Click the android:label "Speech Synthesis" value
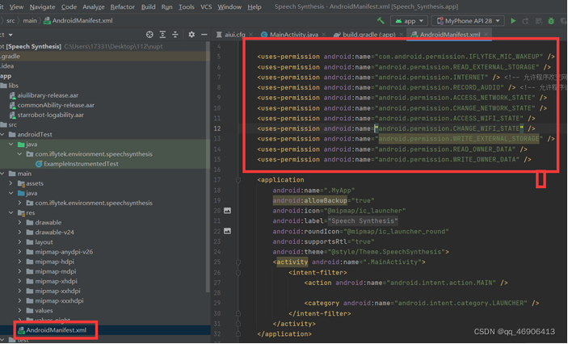Screen dimensions: 568x344 (x=363, y=220)
